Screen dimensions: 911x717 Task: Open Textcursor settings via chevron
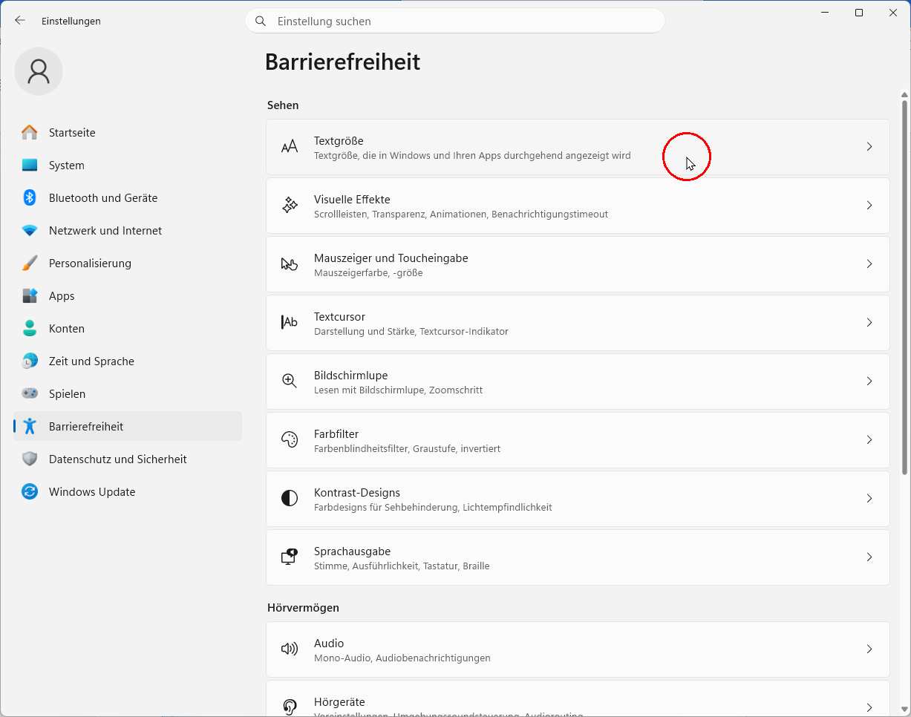tap(869, 323)
